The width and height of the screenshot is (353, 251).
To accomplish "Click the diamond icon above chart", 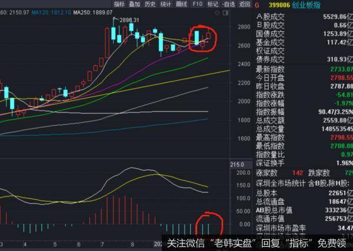I will tap(217, 13).
